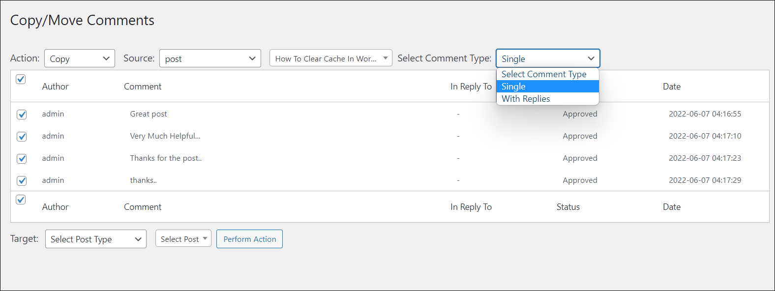Toggle the select-all checkbox in table footer
This screenshot has height=291, width=775.
21,200
